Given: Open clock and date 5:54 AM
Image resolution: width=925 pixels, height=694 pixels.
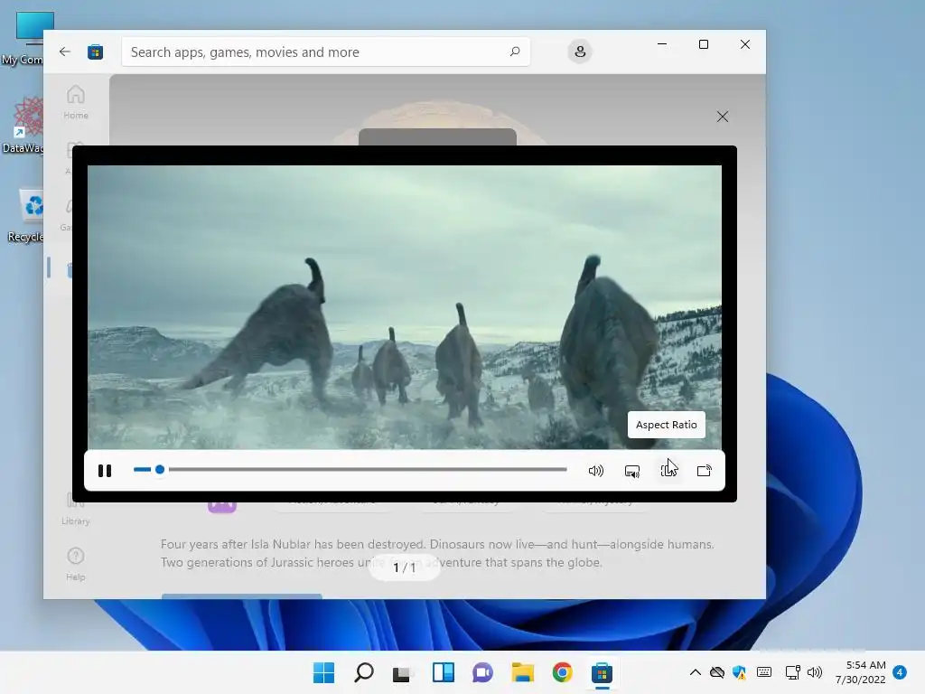Looking at the screenshot, I should click(860, 672).
